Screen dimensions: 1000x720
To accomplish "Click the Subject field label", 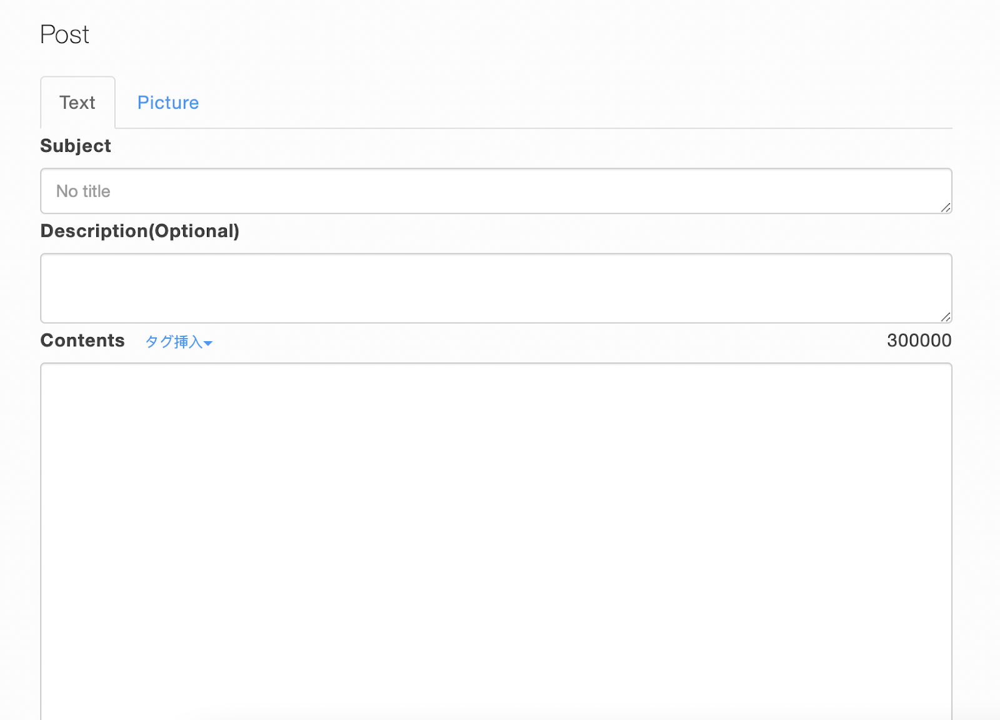I will (76, 146).
